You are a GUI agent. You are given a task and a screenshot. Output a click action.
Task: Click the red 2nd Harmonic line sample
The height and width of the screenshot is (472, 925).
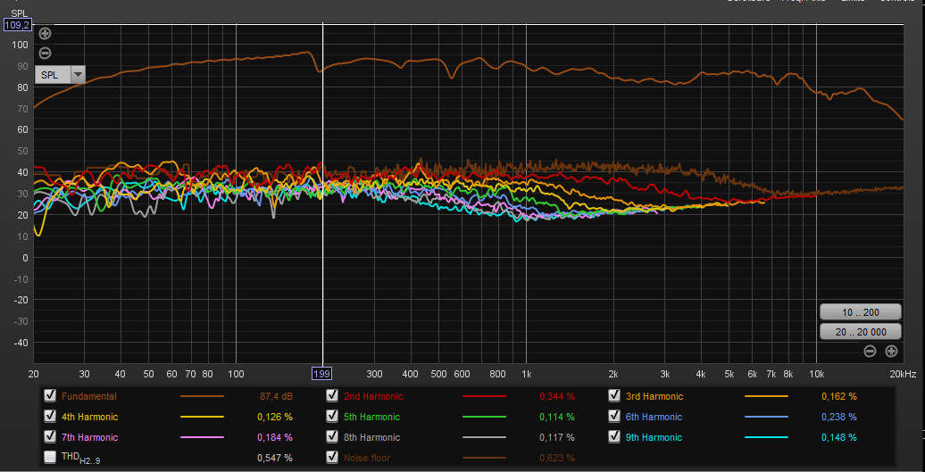click(x=484, y=396)
